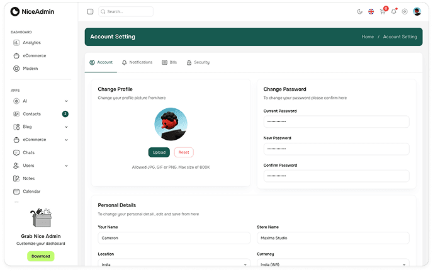This screenshot has height=272, width=433.
Task: Click the Current Password field
Action: pyautogui.click(x=336, y=122)
